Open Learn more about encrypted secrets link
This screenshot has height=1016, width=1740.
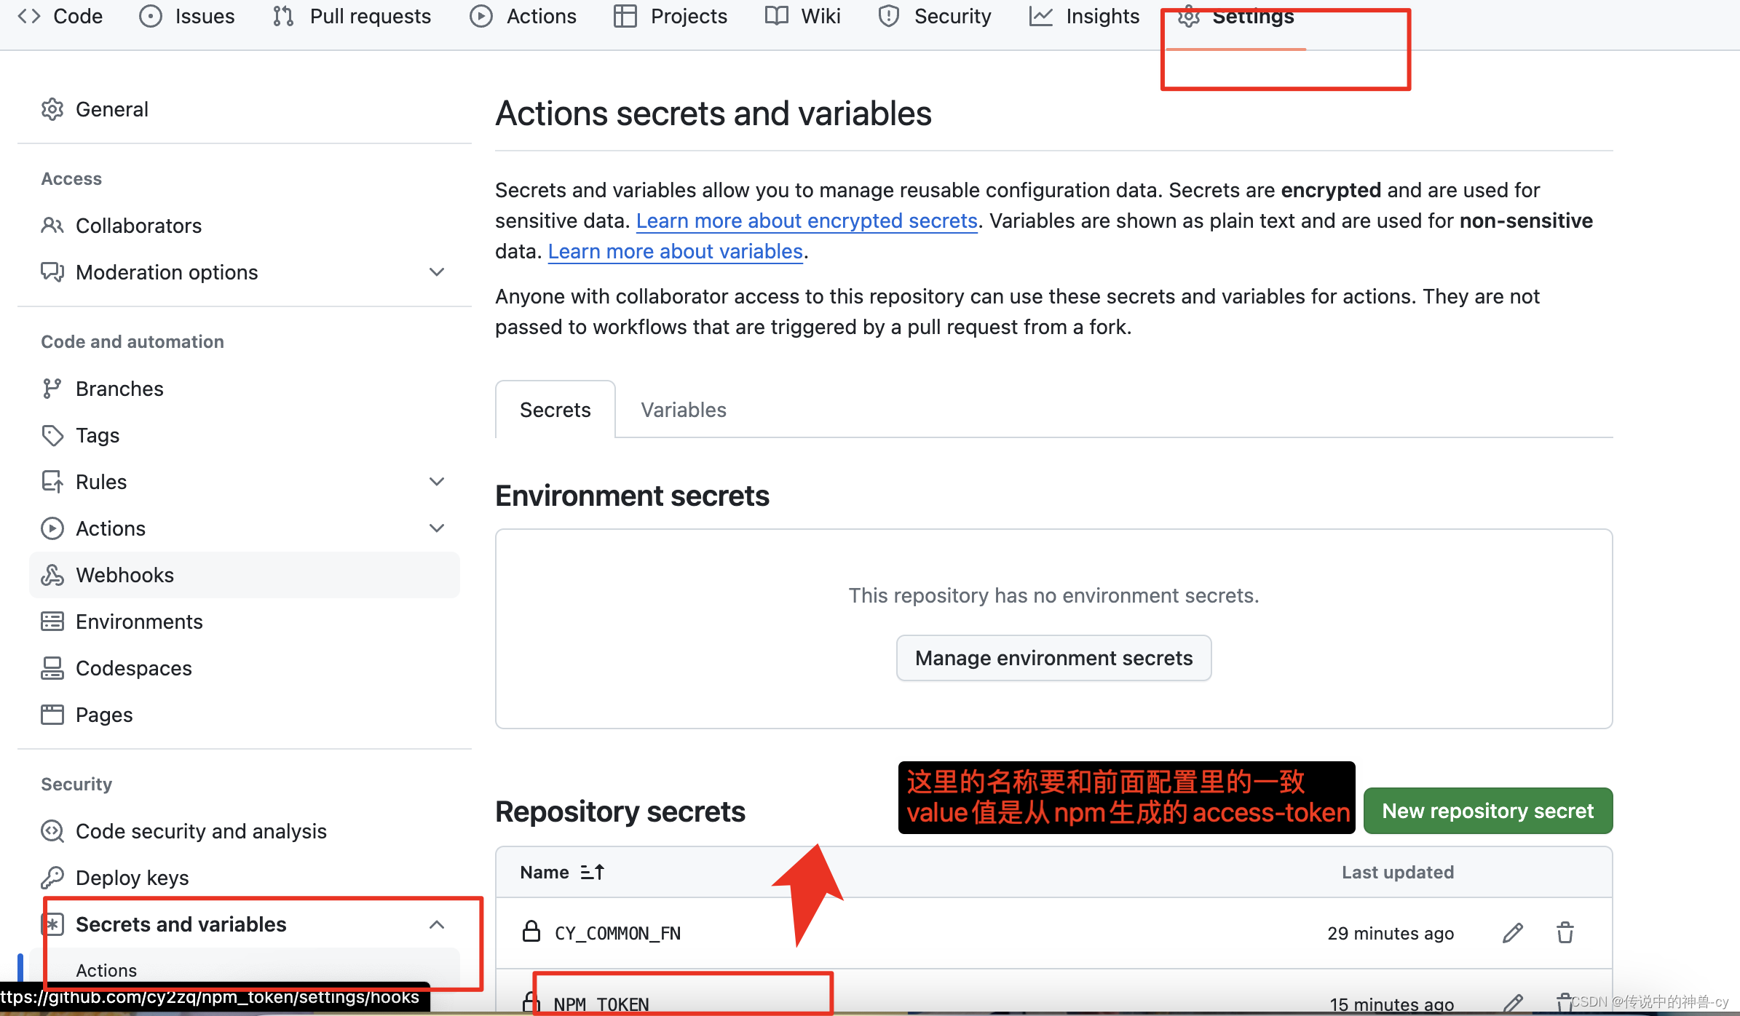(x=807, y=221)
